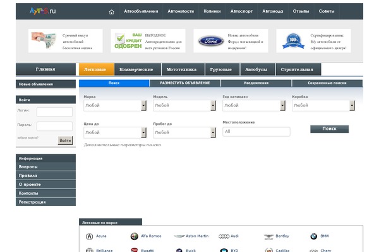Open the credit approved banner image
Viewport: 379px width, 252px height.
coord(128,41)
